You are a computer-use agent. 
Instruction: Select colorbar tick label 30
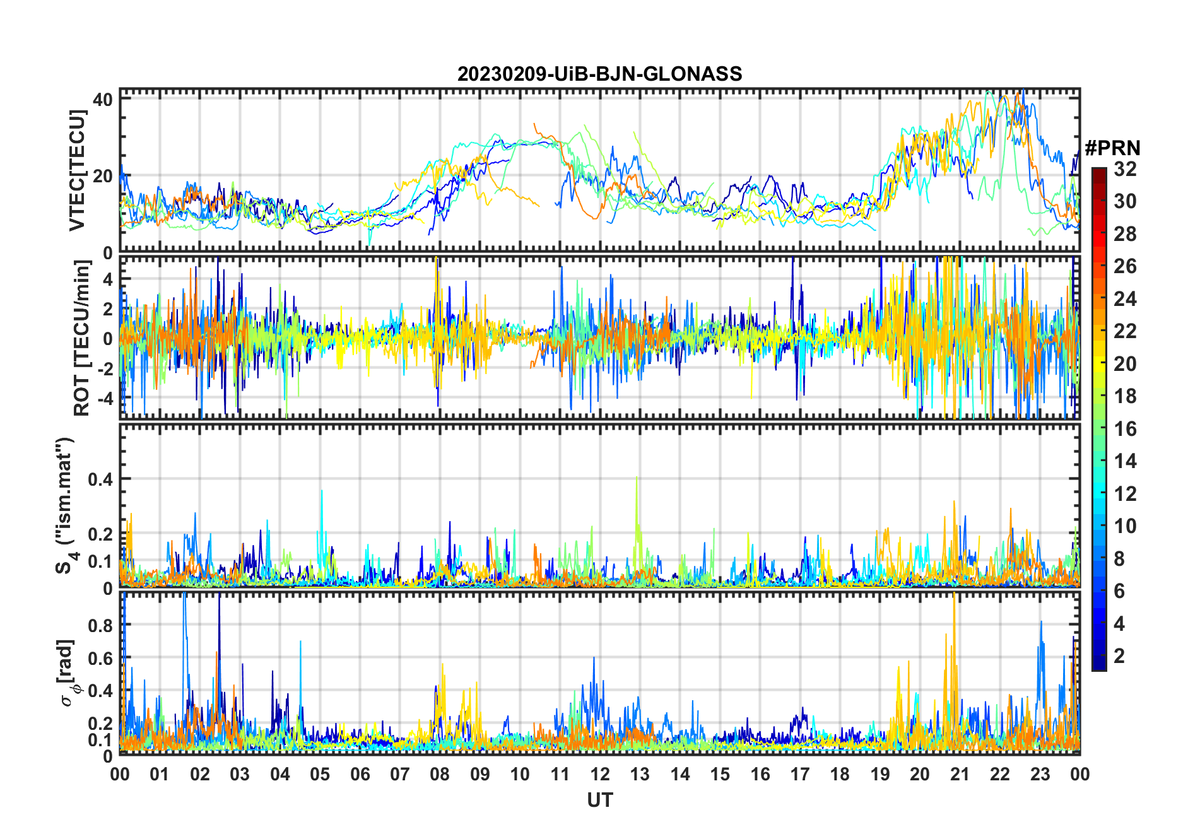coord(1125,201)
